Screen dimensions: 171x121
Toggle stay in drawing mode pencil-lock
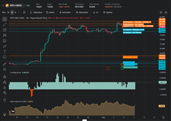click(x=5, y=82)
